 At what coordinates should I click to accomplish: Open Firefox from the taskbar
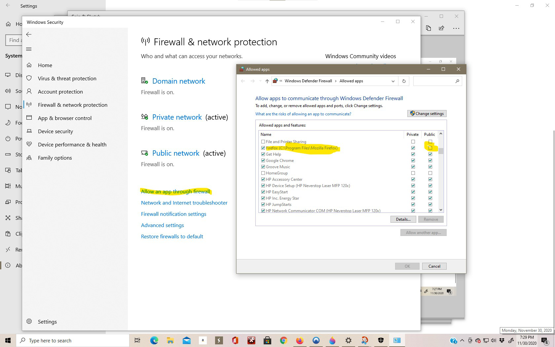click(300, 340)
